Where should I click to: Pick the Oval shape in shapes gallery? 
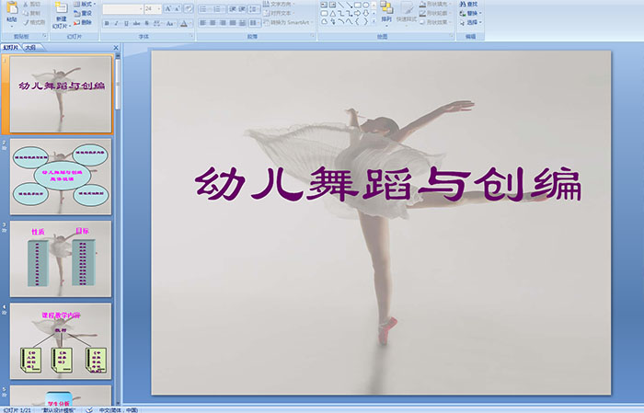(365, 5)
